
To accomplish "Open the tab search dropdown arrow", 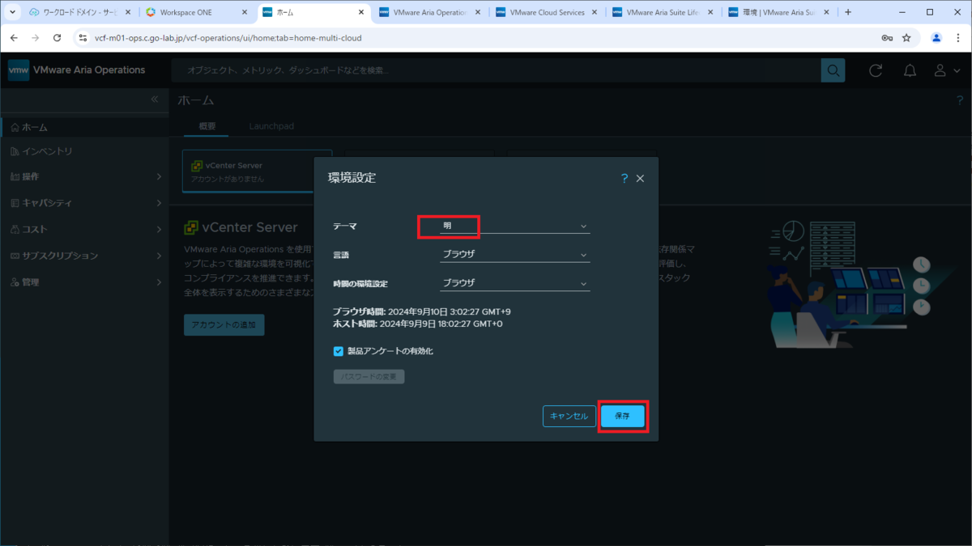I will click(x=11, y=12).
